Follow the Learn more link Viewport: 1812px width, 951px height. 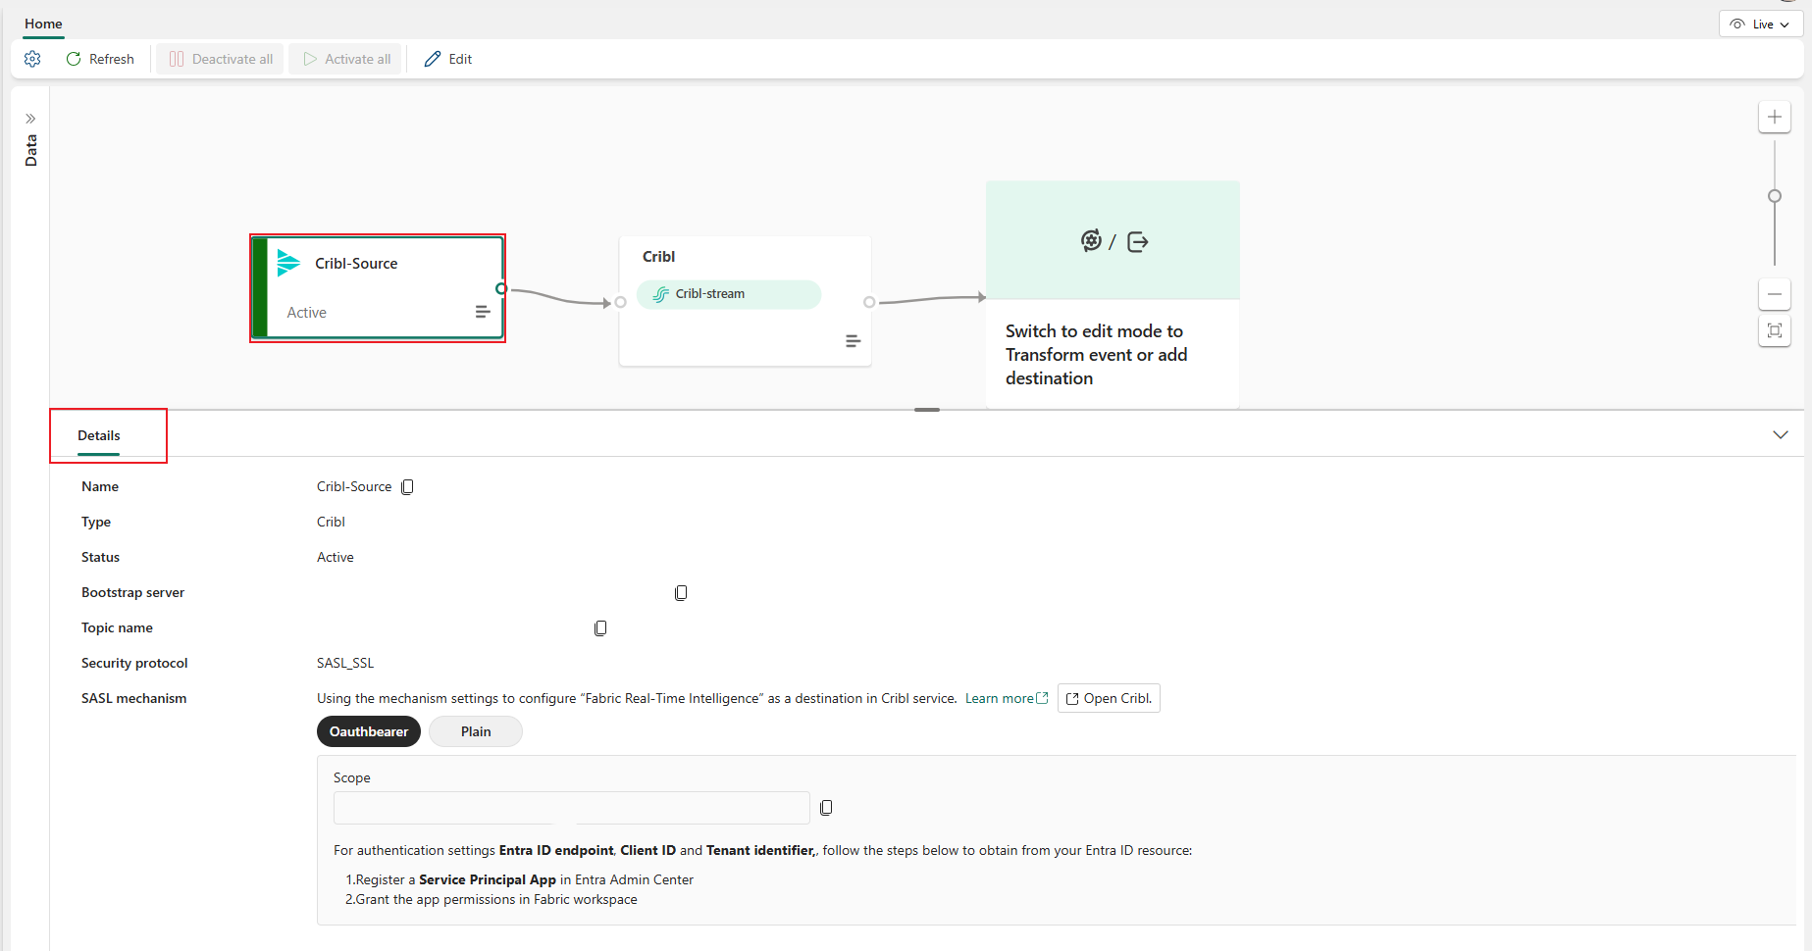click(1007, 698)
